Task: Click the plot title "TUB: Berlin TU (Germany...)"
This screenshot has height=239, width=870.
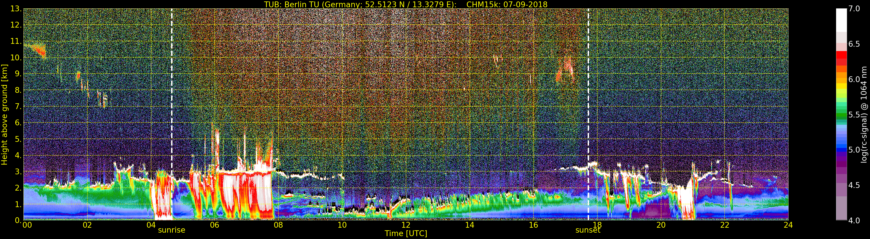Action: 406,4
